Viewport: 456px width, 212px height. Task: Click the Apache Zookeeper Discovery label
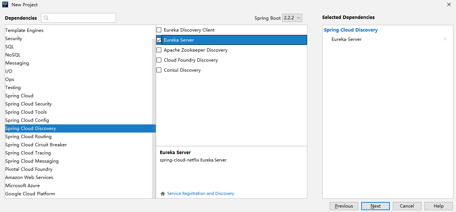pos(195,50)
